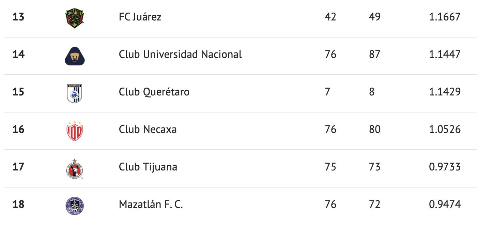Select the Club Tijuana team name
477x225 pixels.
tap(148, 167)
